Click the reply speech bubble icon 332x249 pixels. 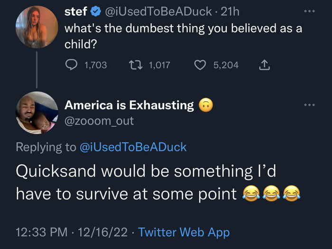(71, 65)
